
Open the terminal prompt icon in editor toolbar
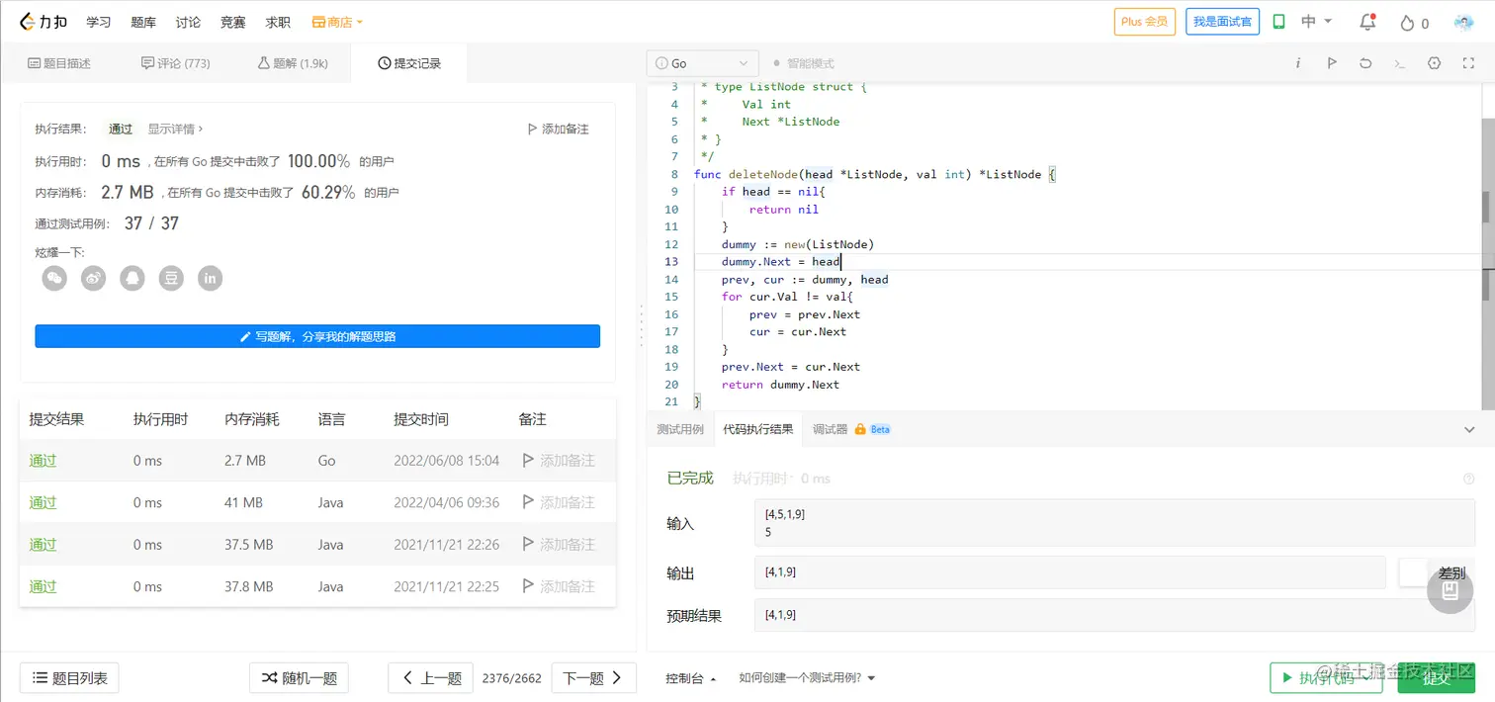click(1400, 63)
